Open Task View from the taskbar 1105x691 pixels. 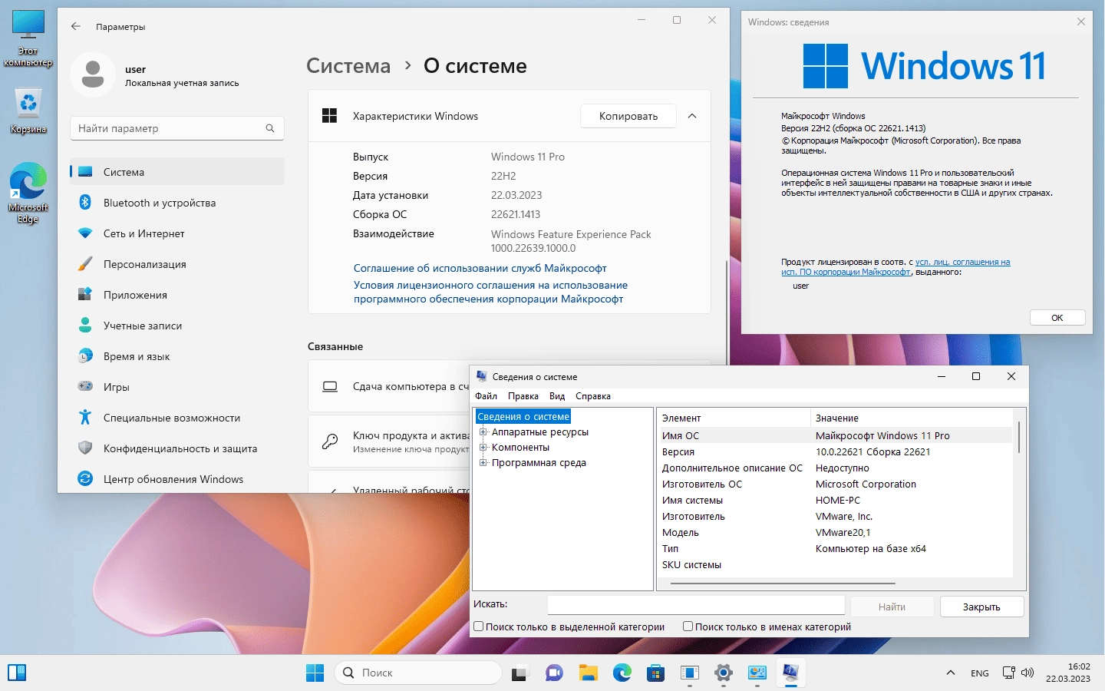click(x=520, y=673)
